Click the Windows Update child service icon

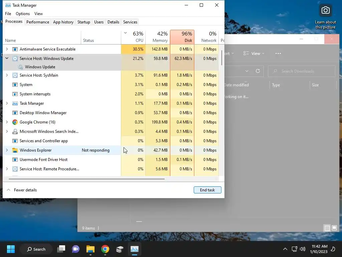pyautogui.click(x=20, y=67)
